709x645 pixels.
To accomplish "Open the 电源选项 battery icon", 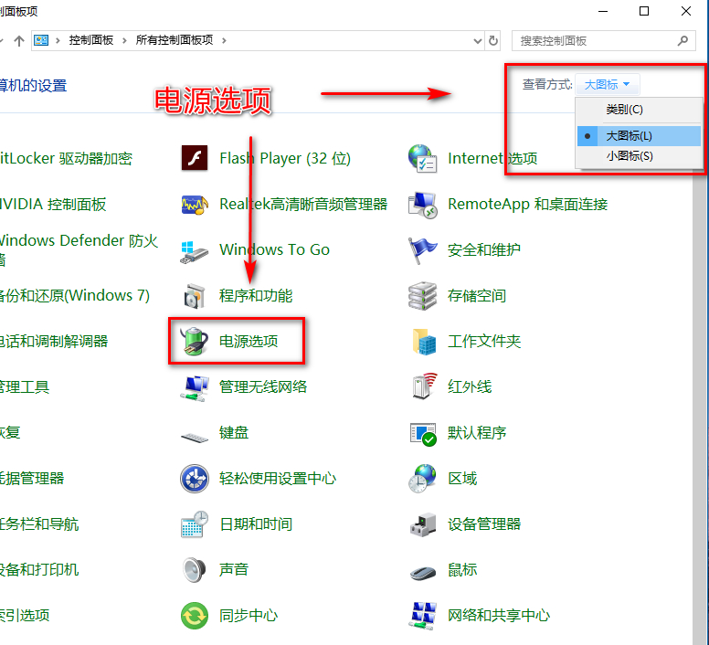I will point(195,341).
